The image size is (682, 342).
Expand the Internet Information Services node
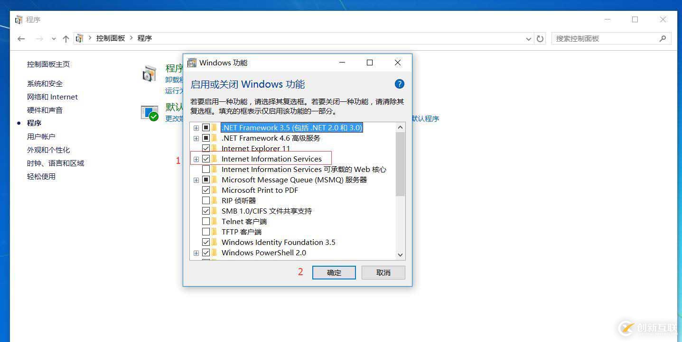196,159
